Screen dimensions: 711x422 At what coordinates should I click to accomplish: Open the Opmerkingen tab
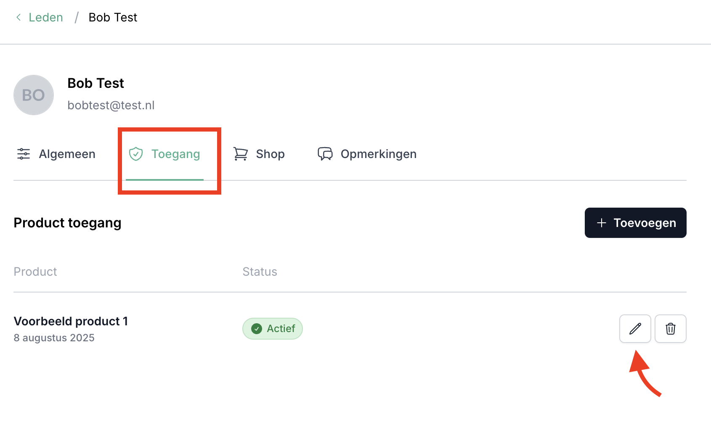tap(378, 154)
